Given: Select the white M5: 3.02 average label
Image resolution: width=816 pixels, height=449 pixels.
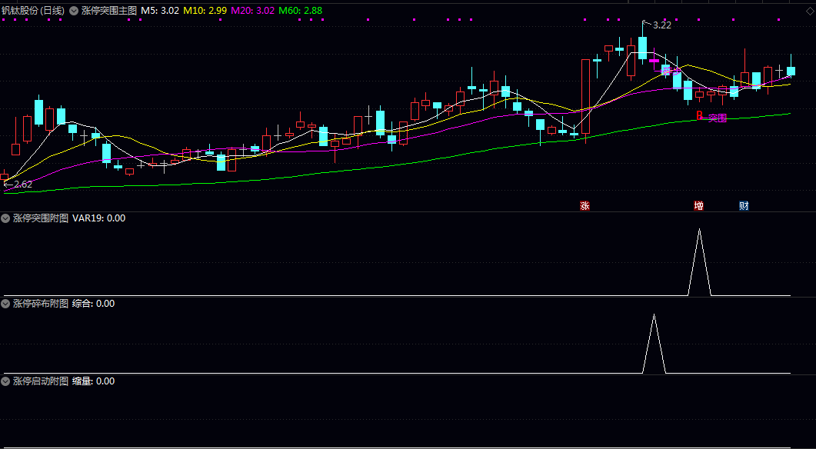Looking at the screenshot, I should point(160,11).
